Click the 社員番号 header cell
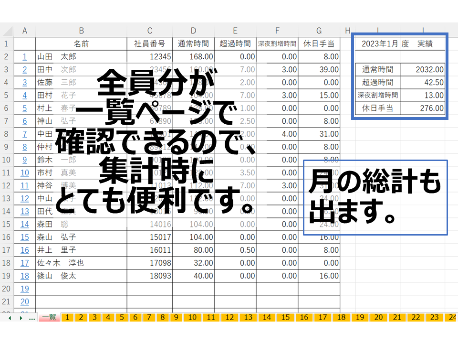The image size is (458, 344). (x=149, y=44)
